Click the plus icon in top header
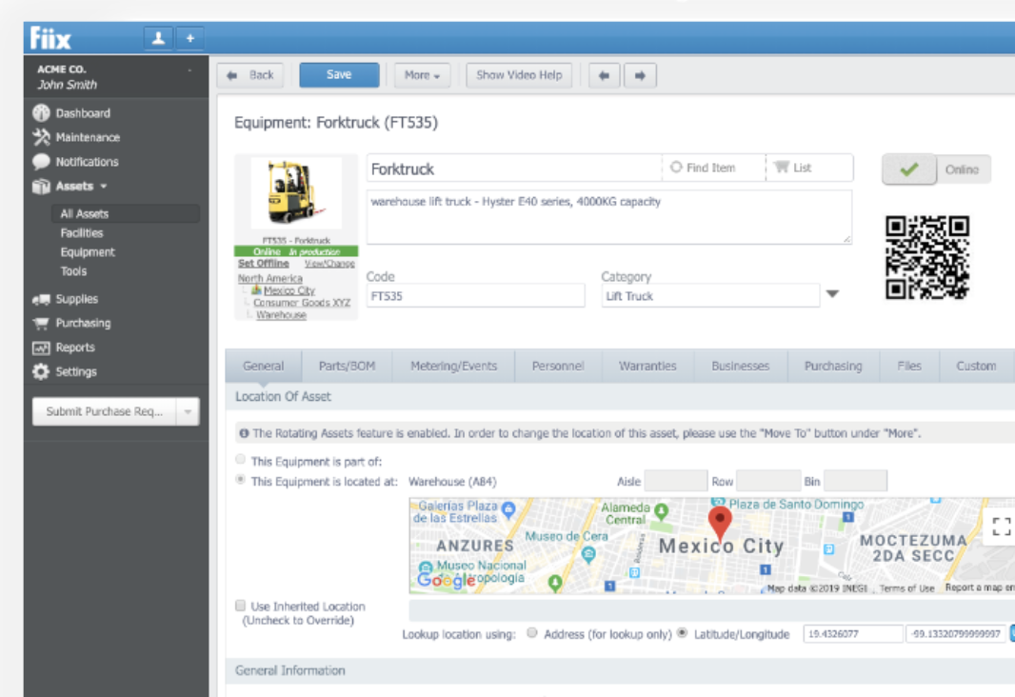 click(x=189, y=38)
